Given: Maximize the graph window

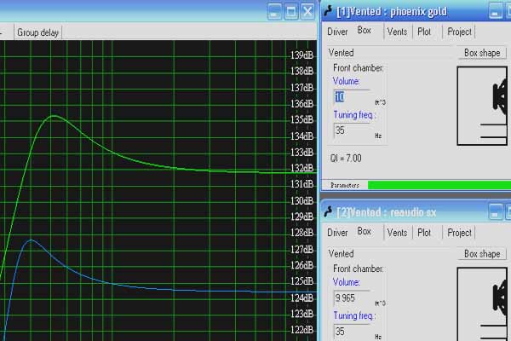Looking at the screenshot, I should 290,11.
